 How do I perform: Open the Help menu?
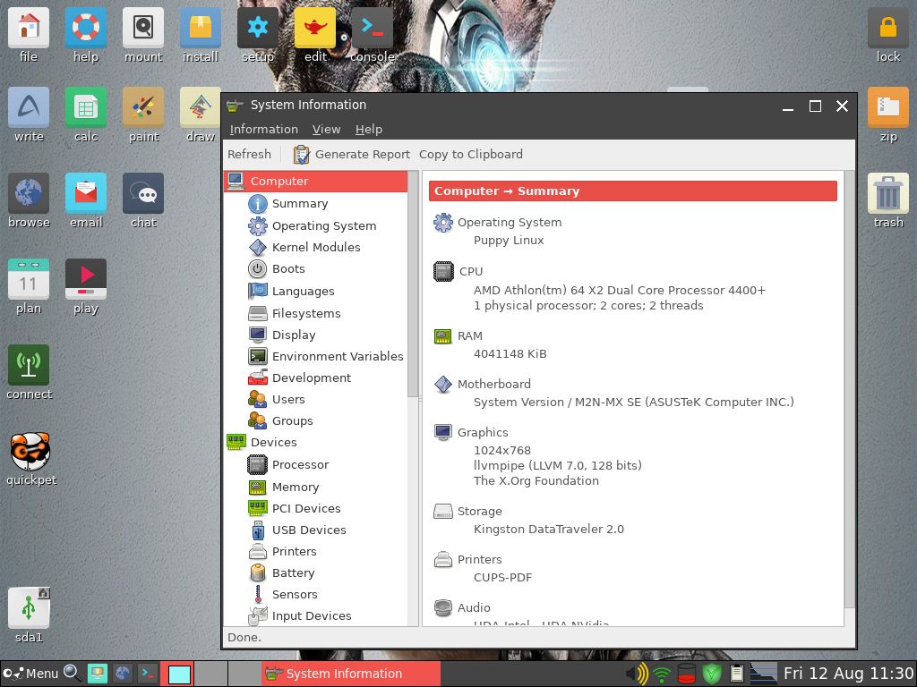368,129
